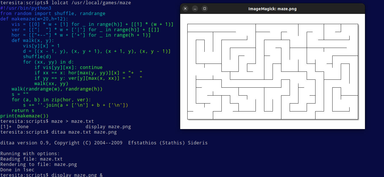Click the 'ditaa version 0.9' copyright line

(x=104, y=143)
